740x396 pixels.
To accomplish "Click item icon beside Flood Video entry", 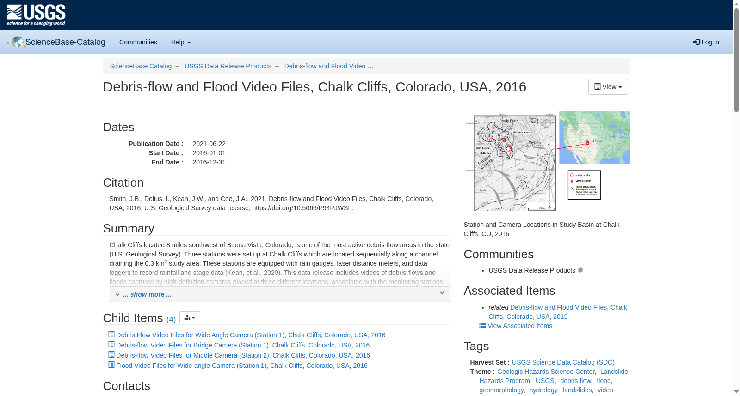I will 111,365.
